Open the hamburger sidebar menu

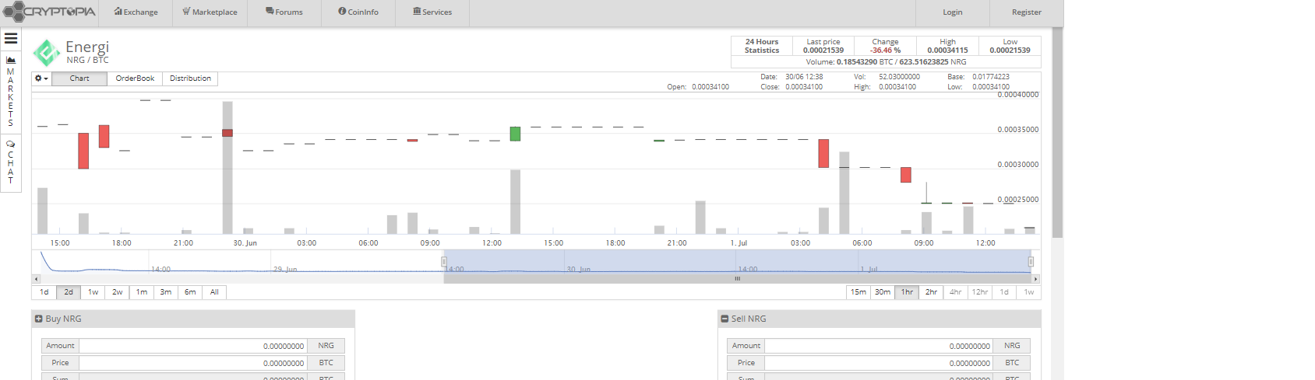click(11, 38)
